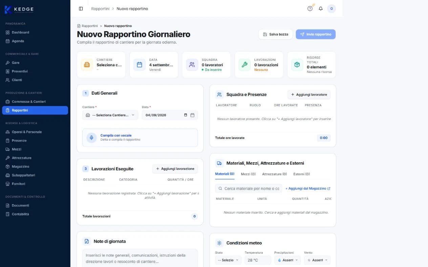Click Invia rapportino button
Image resolution: width=428 pixels, height=267 pixels.
point(316,34)
